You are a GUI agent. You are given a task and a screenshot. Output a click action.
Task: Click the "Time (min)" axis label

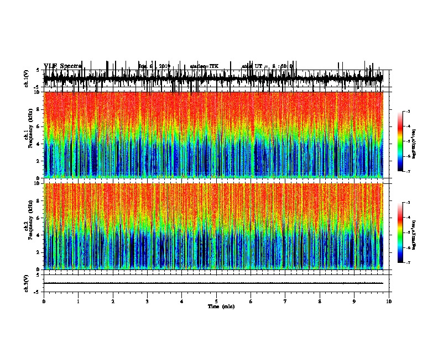click(x=221, y=307)
